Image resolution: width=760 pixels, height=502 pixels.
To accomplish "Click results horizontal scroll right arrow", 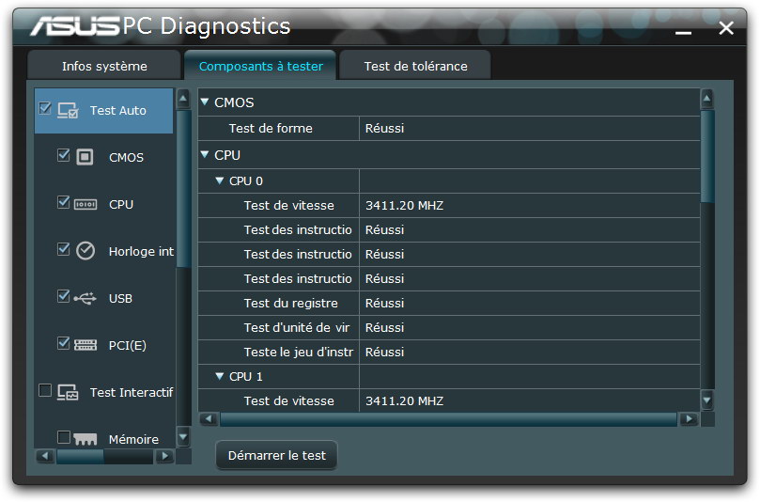I will 689,419.
